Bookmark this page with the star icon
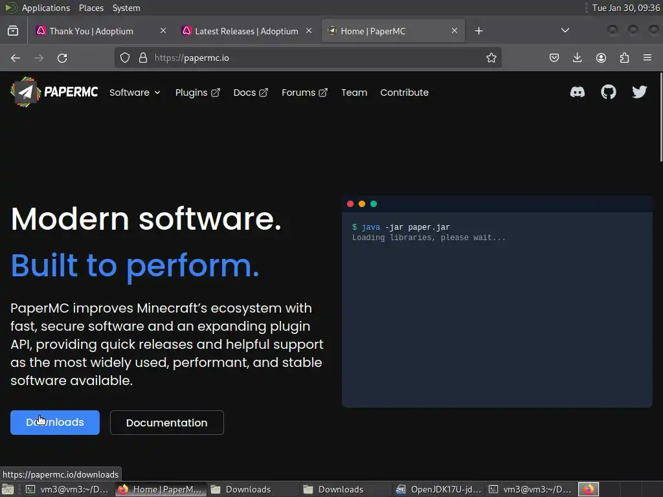This screenshot has width=663, height=497. 491,58
